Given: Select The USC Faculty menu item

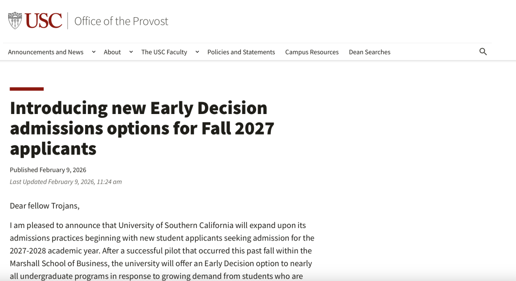Looking at the screenshot, I should (164, 52).
